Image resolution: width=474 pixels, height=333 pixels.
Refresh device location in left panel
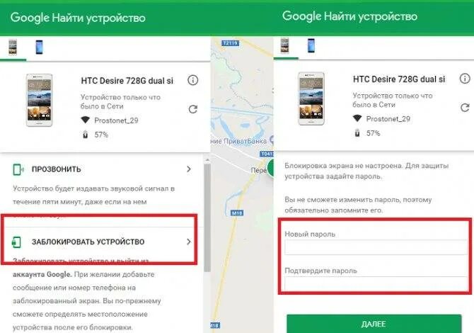point(193,109)
